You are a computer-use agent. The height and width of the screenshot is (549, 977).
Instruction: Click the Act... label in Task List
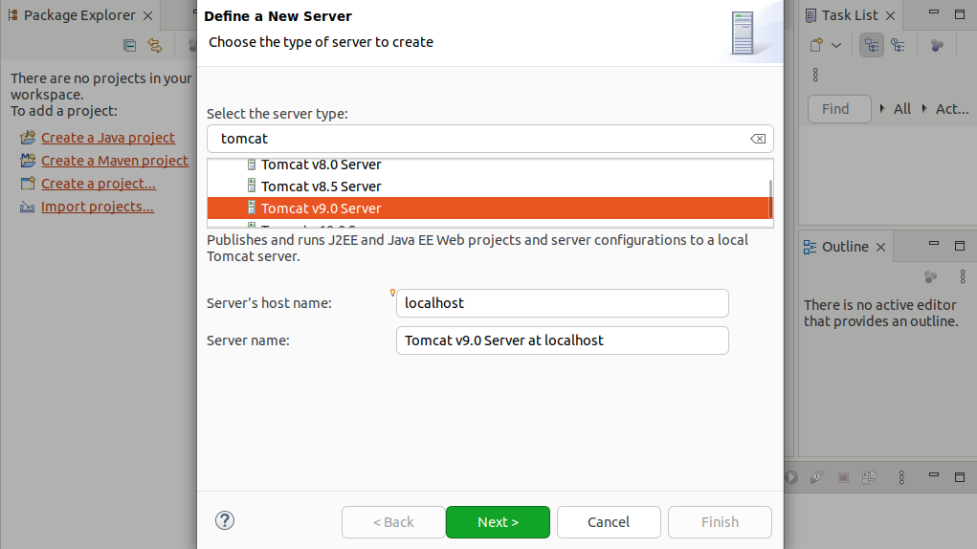(x=952, y=108)
